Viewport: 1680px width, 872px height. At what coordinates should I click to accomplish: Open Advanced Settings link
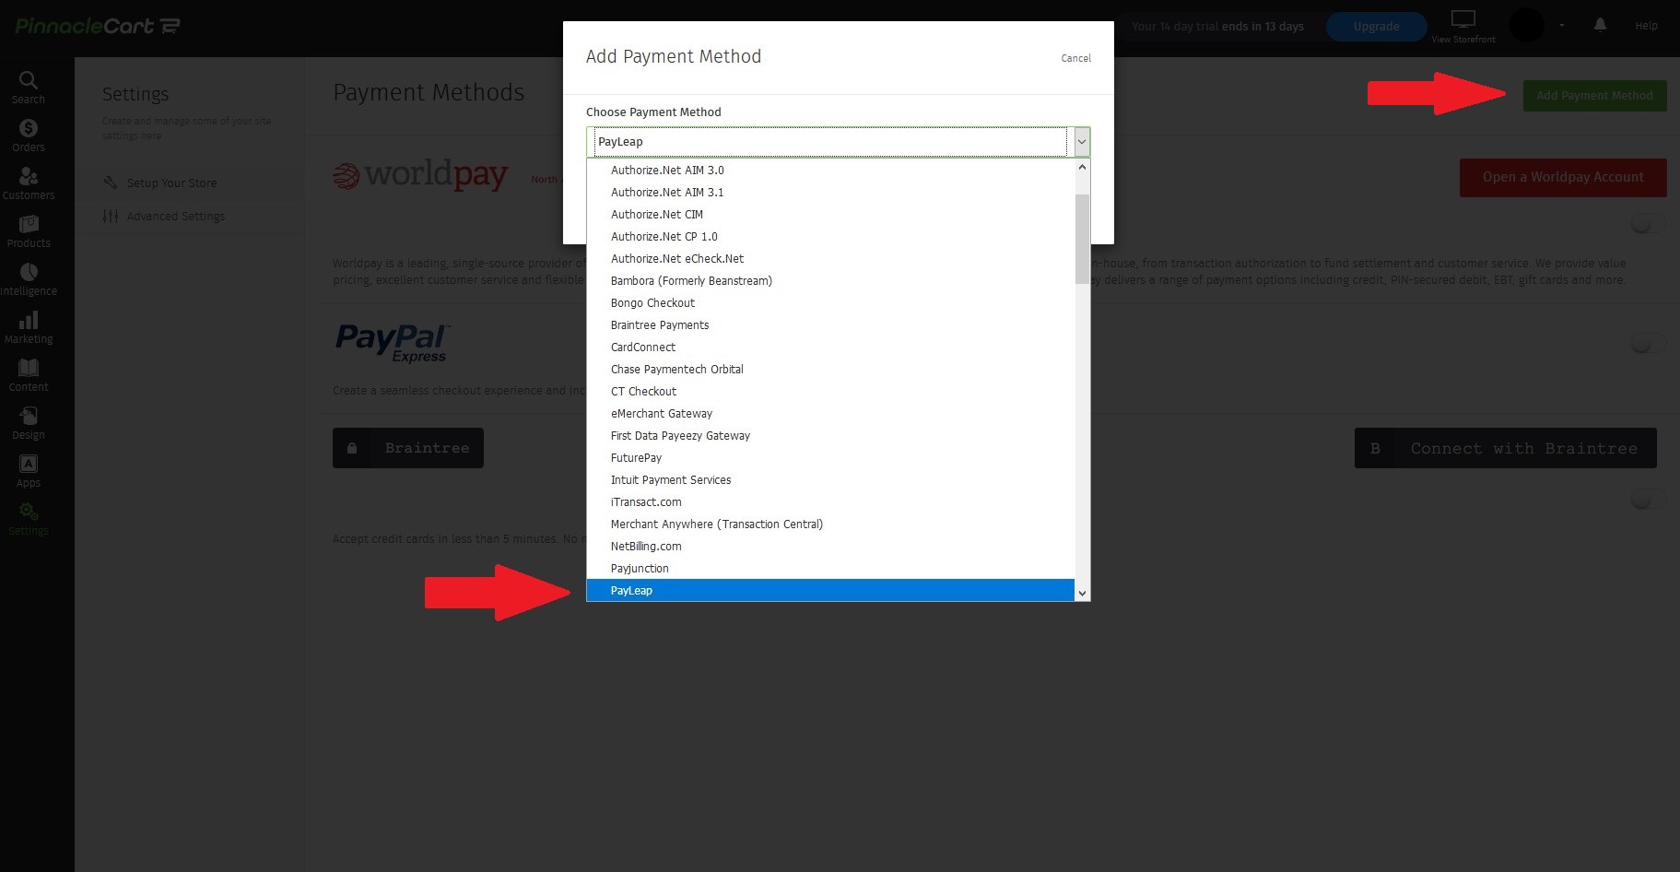pyautogui.click(x=175, y=217)
